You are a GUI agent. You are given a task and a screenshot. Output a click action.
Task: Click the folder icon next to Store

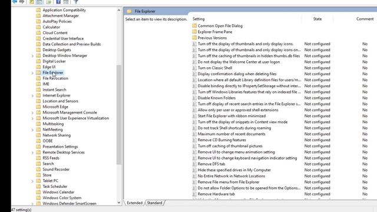point(38,175)
